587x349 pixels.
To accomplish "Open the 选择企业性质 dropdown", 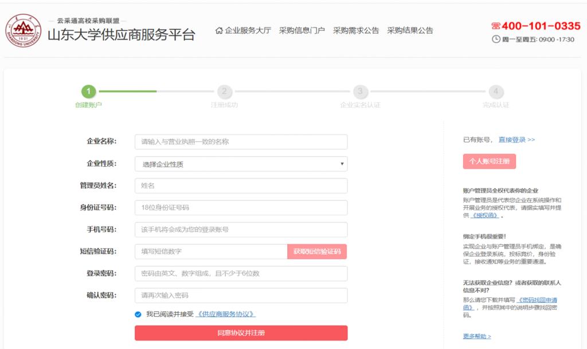I will coord(241,164).
